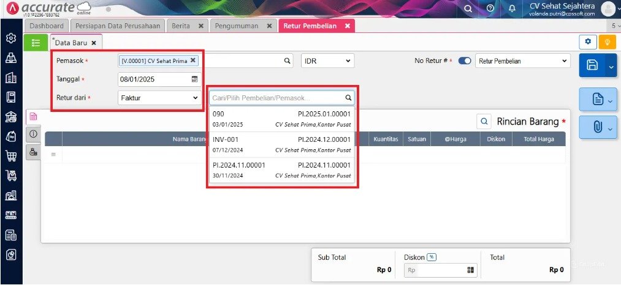
Task: Open the sales price-tag bag module
Action: (x=11, y=136)
